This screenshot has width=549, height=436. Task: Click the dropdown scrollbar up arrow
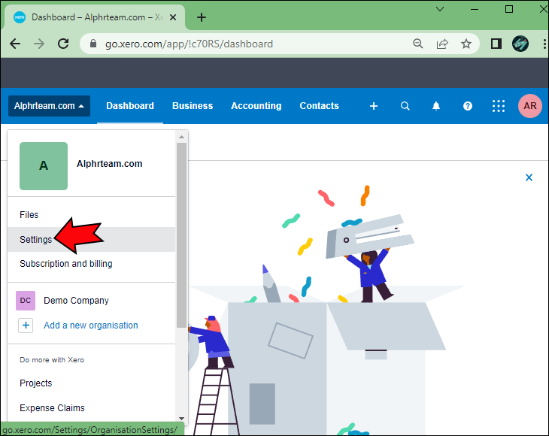pyautogui.click(x=181, y=137)
